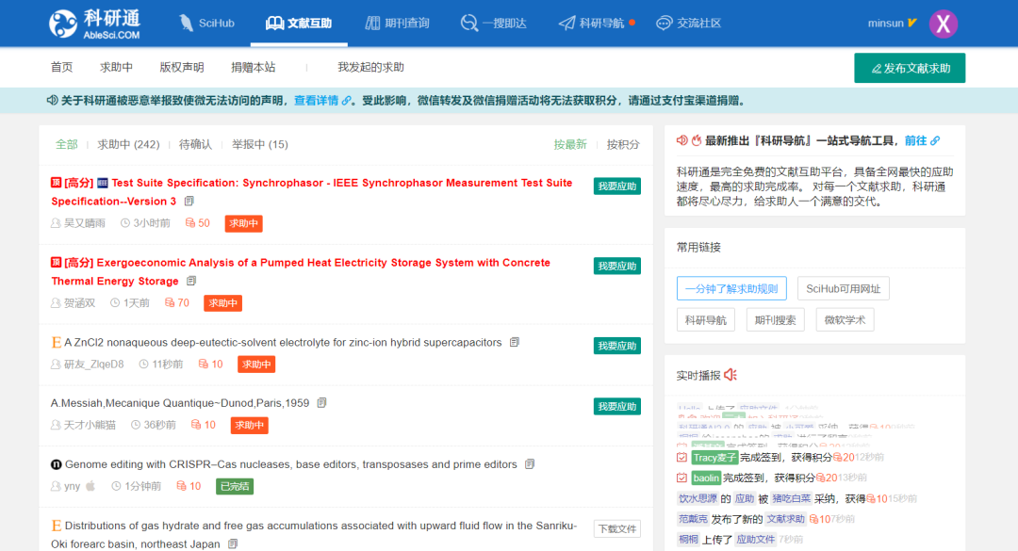Open the Exergoeconomic Analysis Pumped Heat request
1018x551 pixels.
301,272
